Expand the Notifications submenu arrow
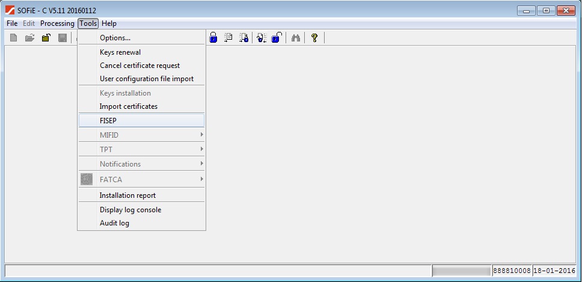582x282 pixels. click(x=201, y=164)
